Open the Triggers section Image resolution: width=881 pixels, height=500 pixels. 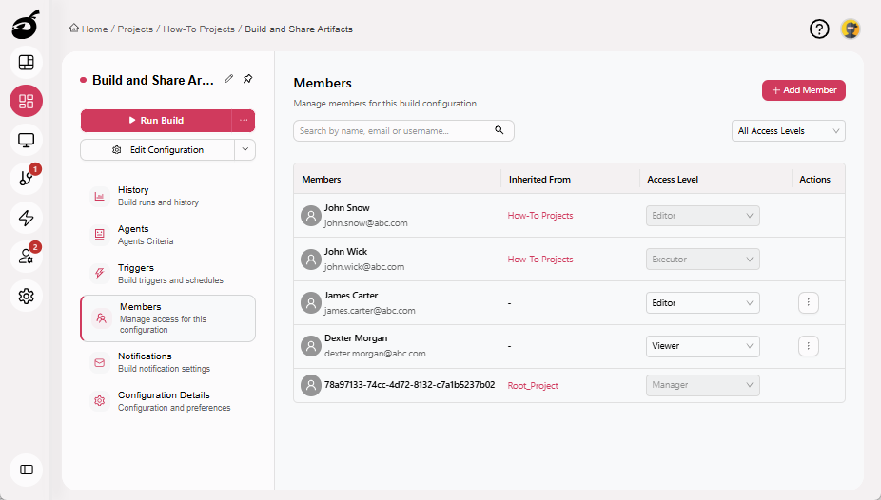[167, 274]
